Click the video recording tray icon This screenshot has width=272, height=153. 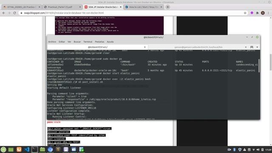click(x=229, y=150)
